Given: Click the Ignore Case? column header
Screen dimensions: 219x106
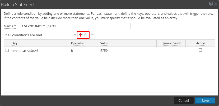Looking at the screenshot, I should click(172, 43).
